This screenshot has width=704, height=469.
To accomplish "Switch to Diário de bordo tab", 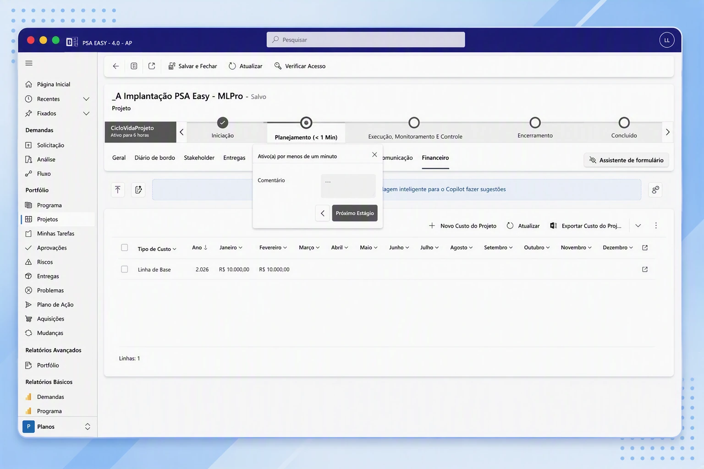I will click(x=155, y=158).
